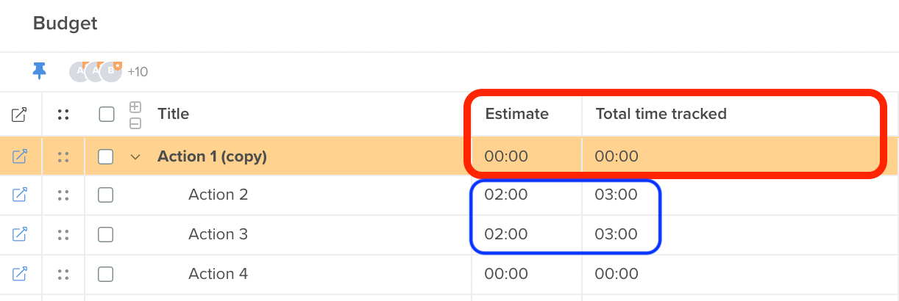Tick the checkbox for Action 1 (copy)
Image resolution: width=899 pixels, height=301 pixels.
pyautogui.click(x=106, y=156)
